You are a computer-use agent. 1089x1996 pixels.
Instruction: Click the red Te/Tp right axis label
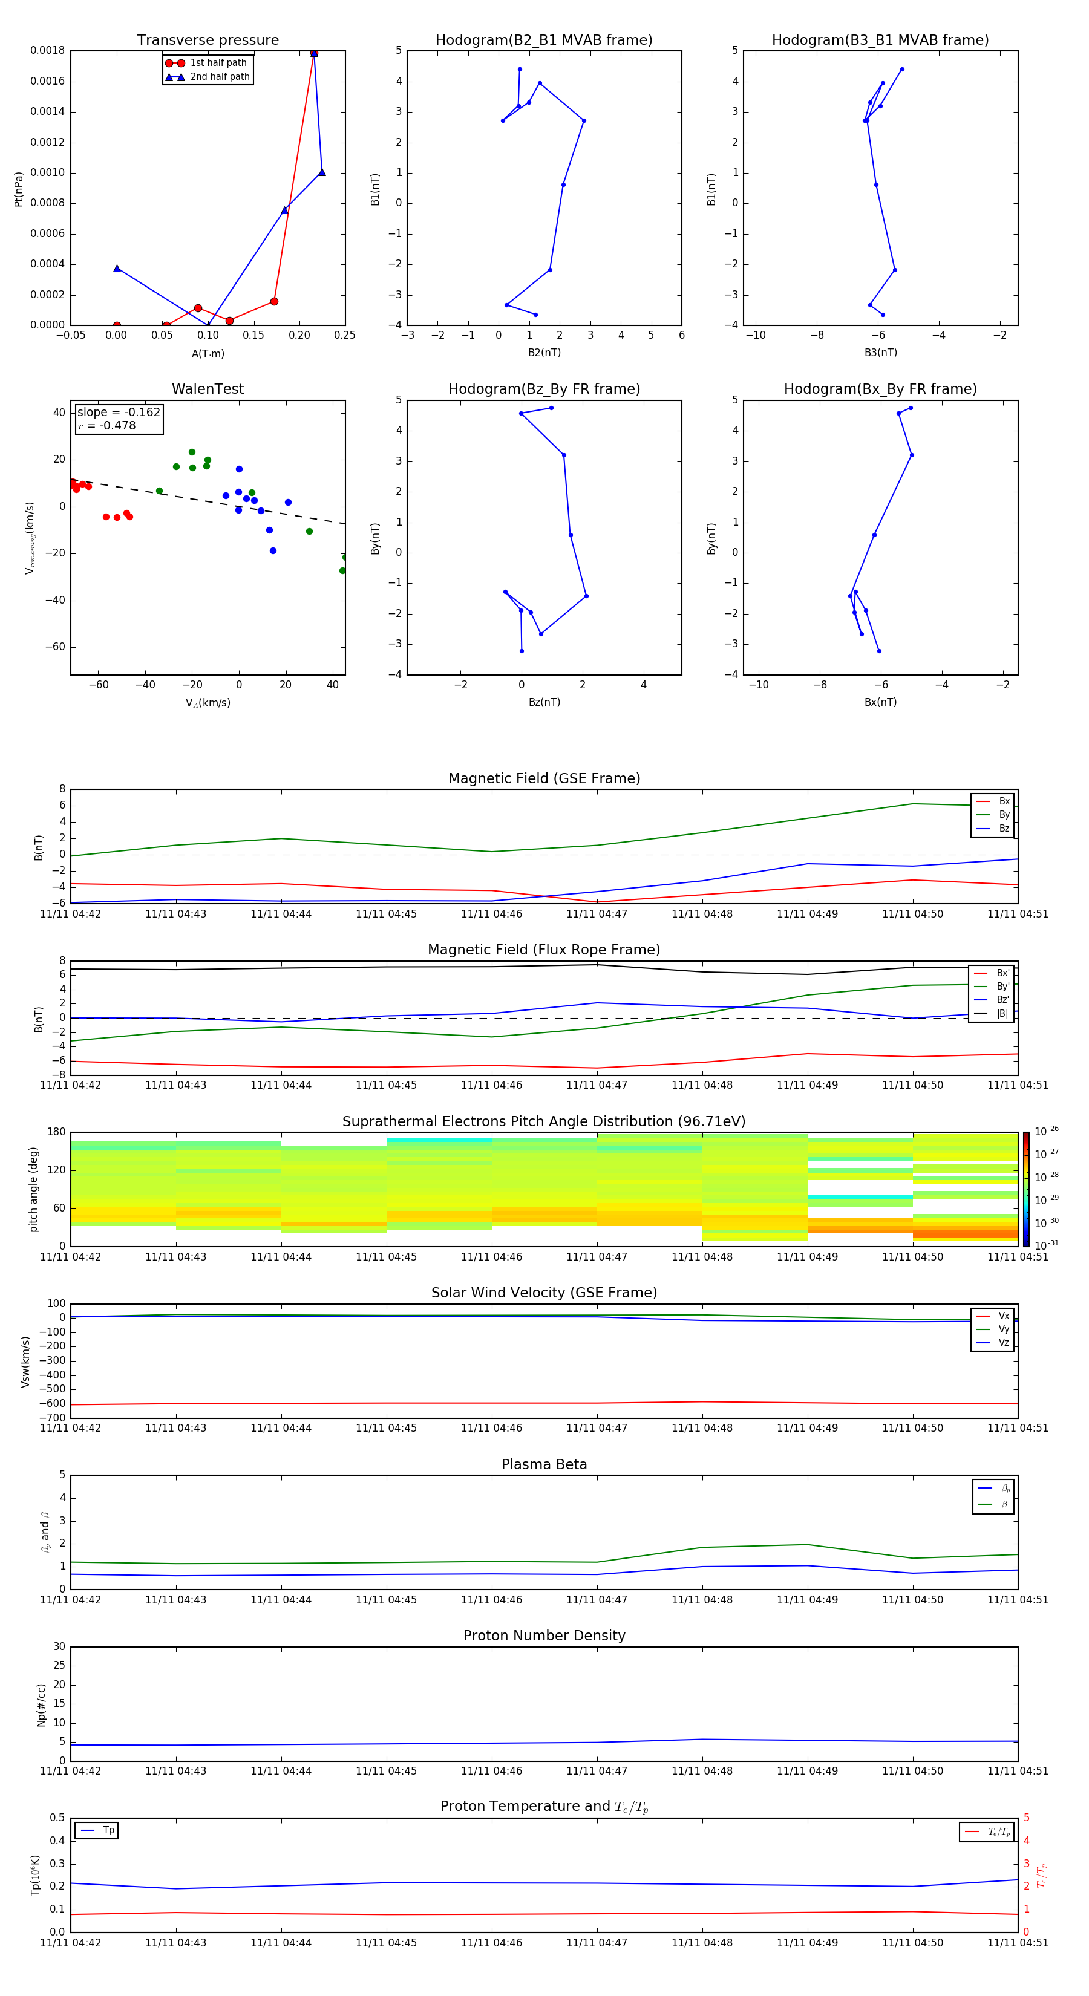coord(1041,1875)
